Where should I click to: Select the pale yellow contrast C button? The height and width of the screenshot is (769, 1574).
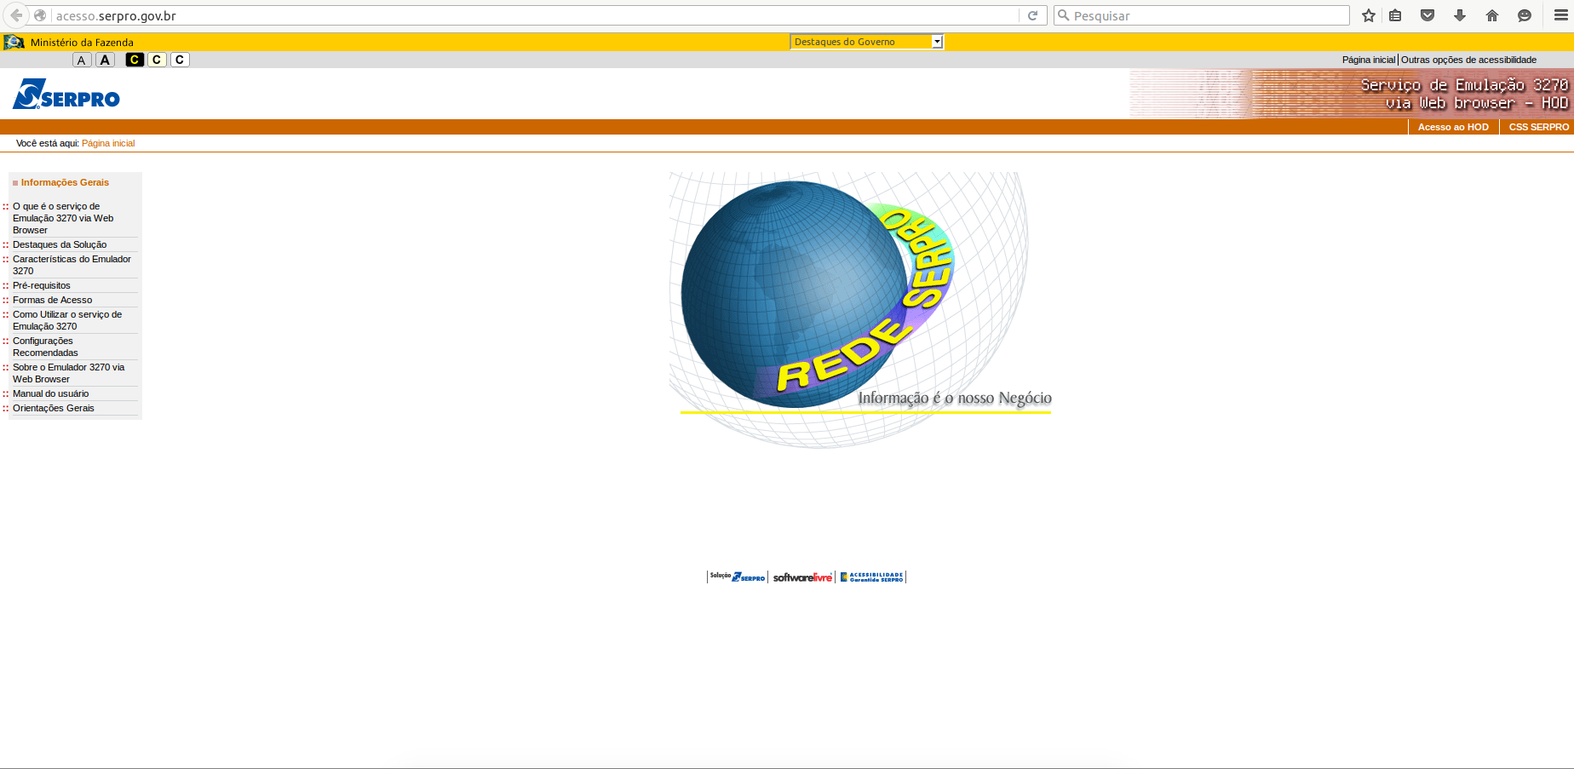(157, 60)
